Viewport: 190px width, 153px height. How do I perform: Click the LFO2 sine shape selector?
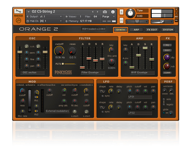pos(102,107)
